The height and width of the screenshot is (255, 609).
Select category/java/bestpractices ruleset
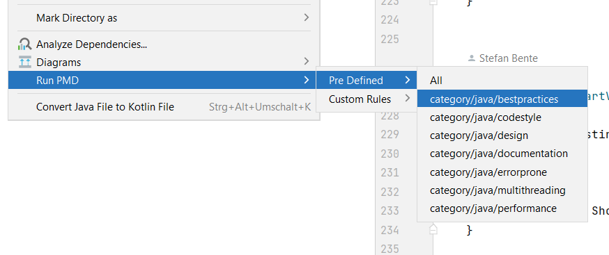click(502, 99)
